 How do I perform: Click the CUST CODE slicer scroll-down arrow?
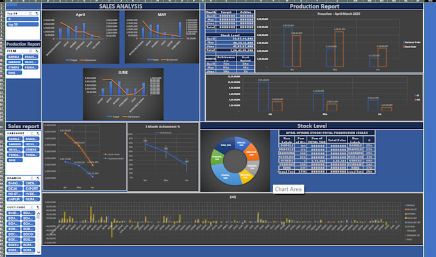(38, 253)
